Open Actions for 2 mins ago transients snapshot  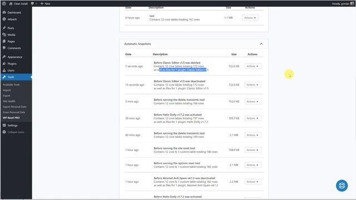[253, 102]
